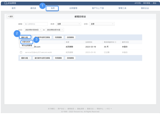
Task: Click the bottom 回收邮箱 button
Action: 70,58
